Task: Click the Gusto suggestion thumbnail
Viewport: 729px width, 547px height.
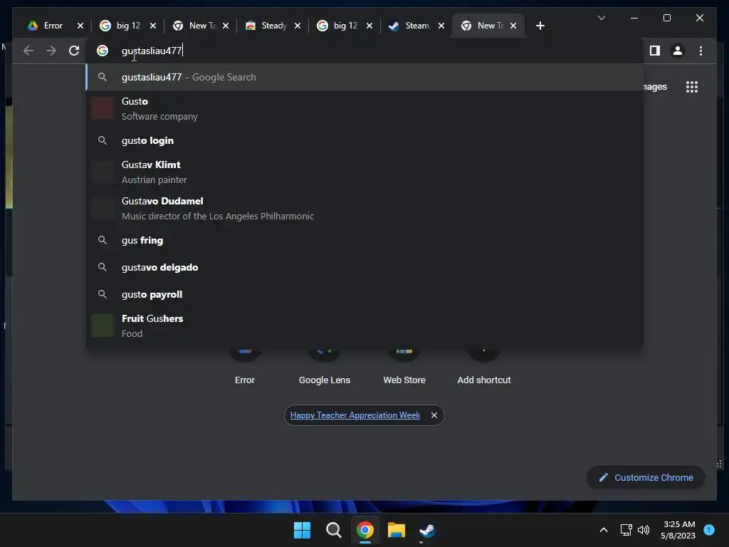Action: click(x=103, y=108)
